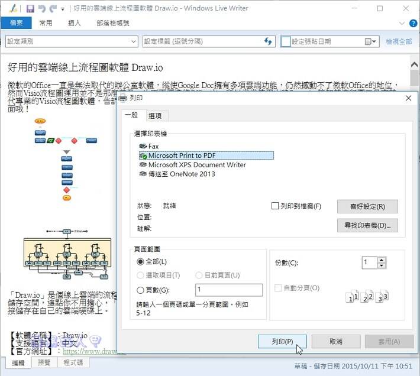This screenshot has width=420, height=376.
Task: Click the draw.io official website link
Action: coord(89,351)
